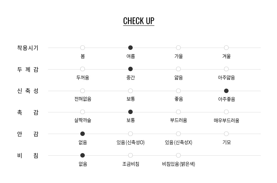Select the 두꺼움 thickness circle
277x183 pixels.
83,69
